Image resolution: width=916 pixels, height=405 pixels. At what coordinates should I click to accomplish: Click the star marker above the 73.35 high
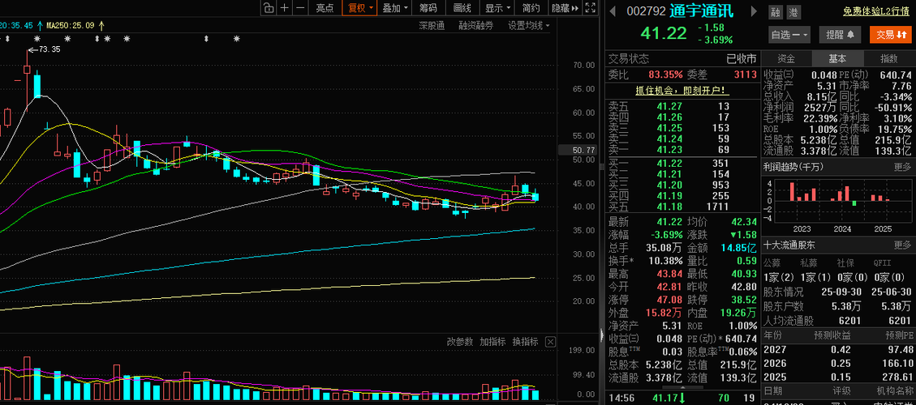(37, 39)
